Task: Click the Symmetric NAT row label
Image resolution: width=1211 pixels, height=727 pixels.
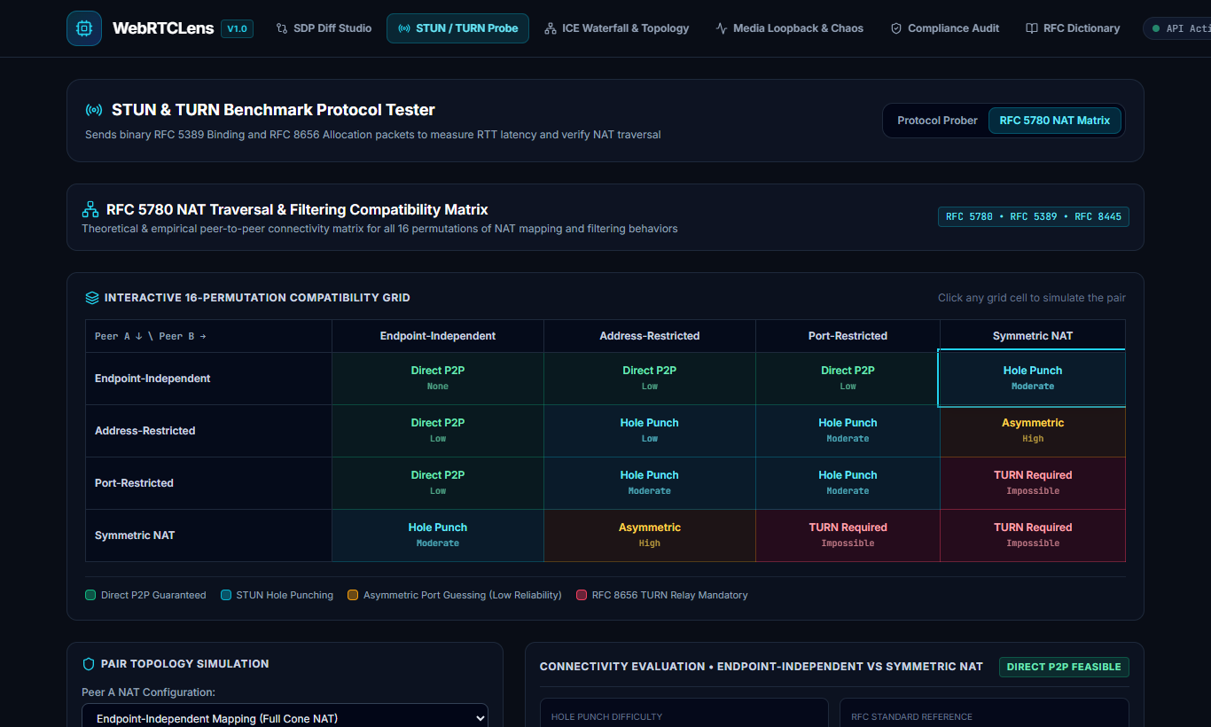Action: pos(208,535)
